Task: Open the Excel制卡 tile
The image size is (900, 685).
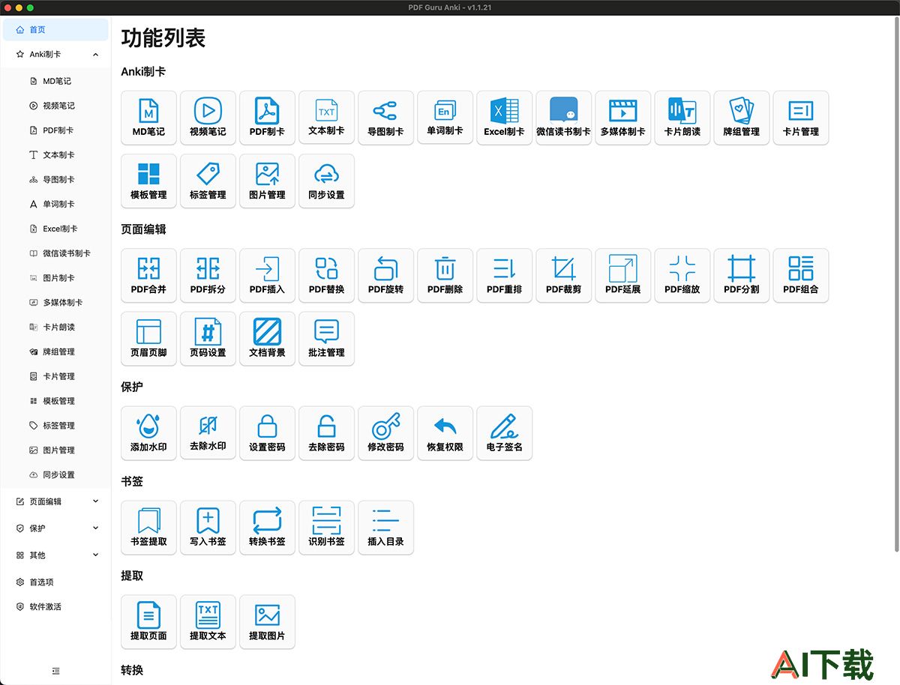Action: click(504, 118)
